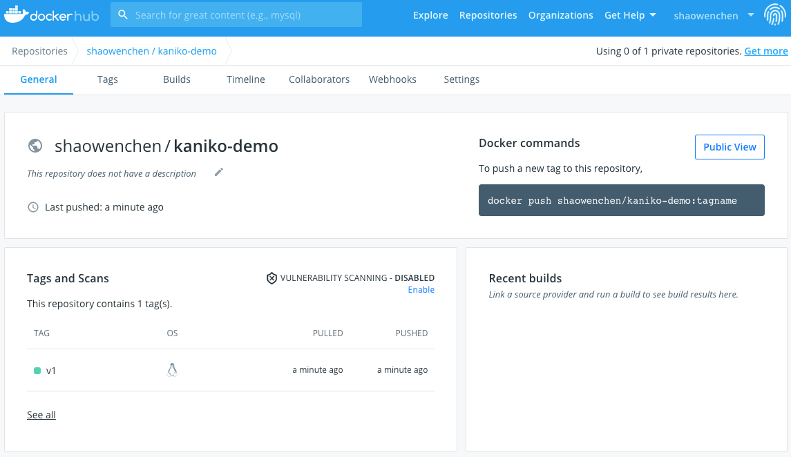Image resolution: width=791 pixels, height=457 pixels.
Task: Click the Recent builds heading
Action: point(525,278)
